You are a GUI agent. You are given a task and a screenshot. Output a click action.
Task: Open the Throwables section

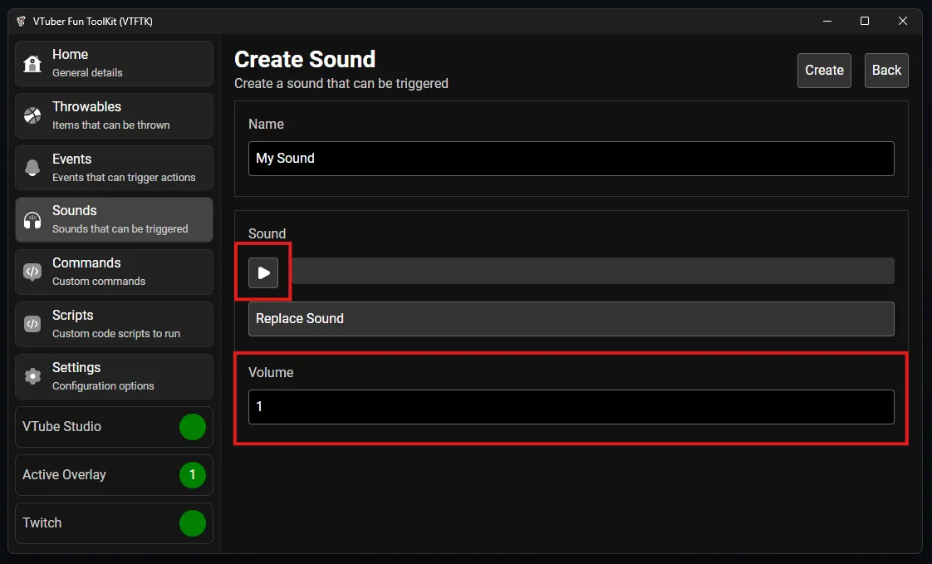(114, 115)
